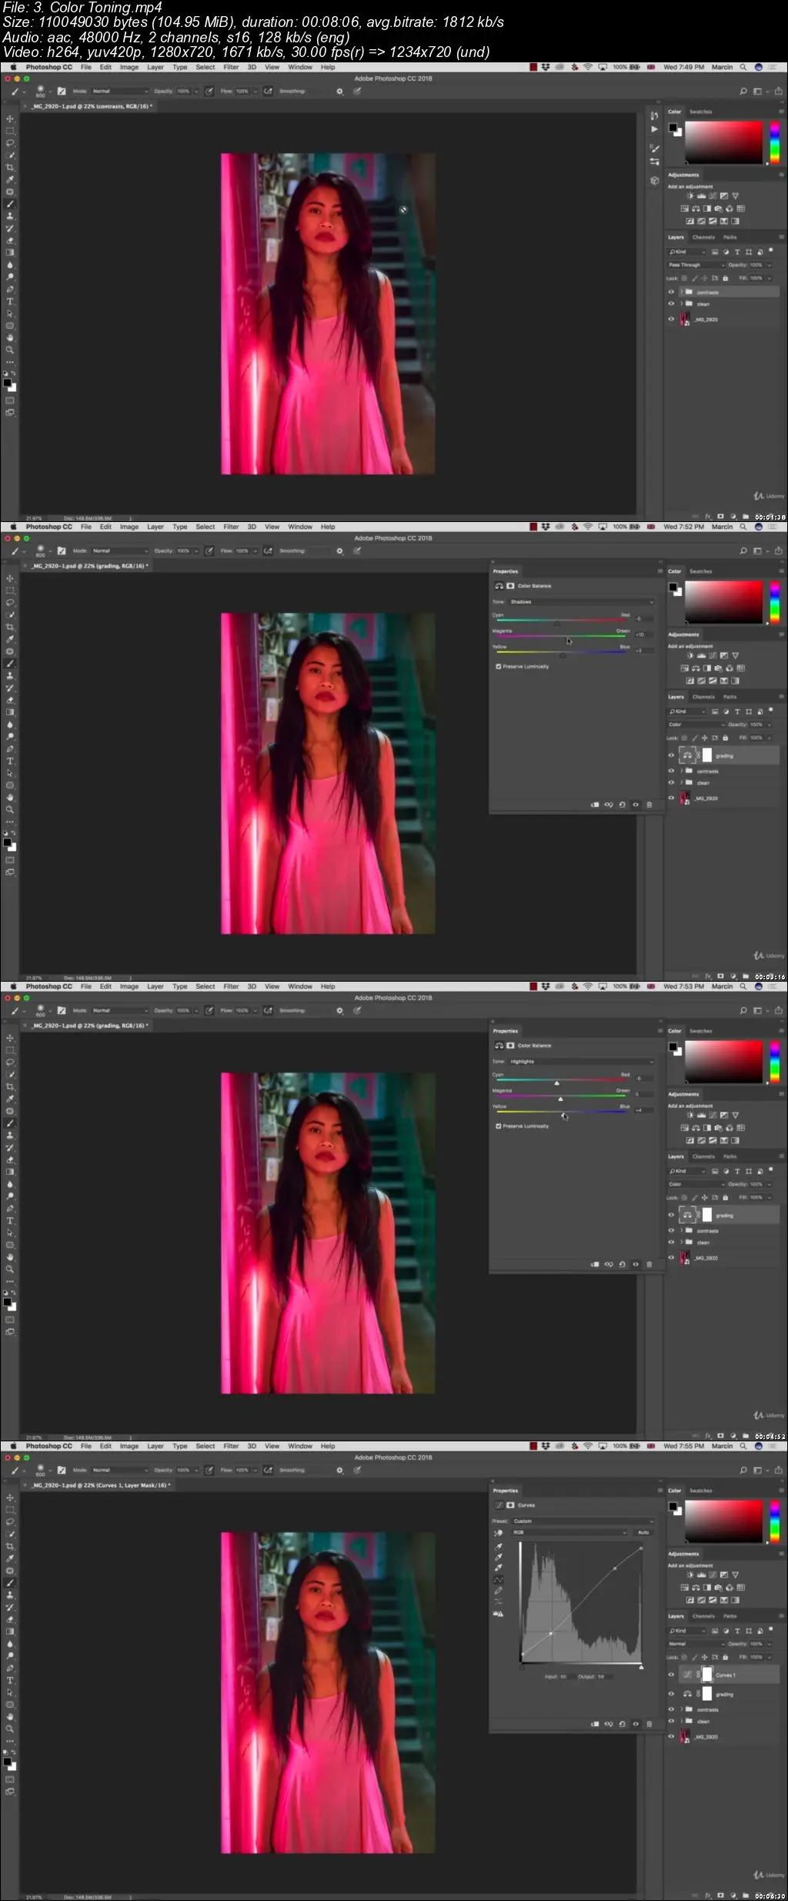This screenshot has height=1901, width=788.
Task: Open Layer menu in 7:53 PM frame
Action: coord(155,986)
